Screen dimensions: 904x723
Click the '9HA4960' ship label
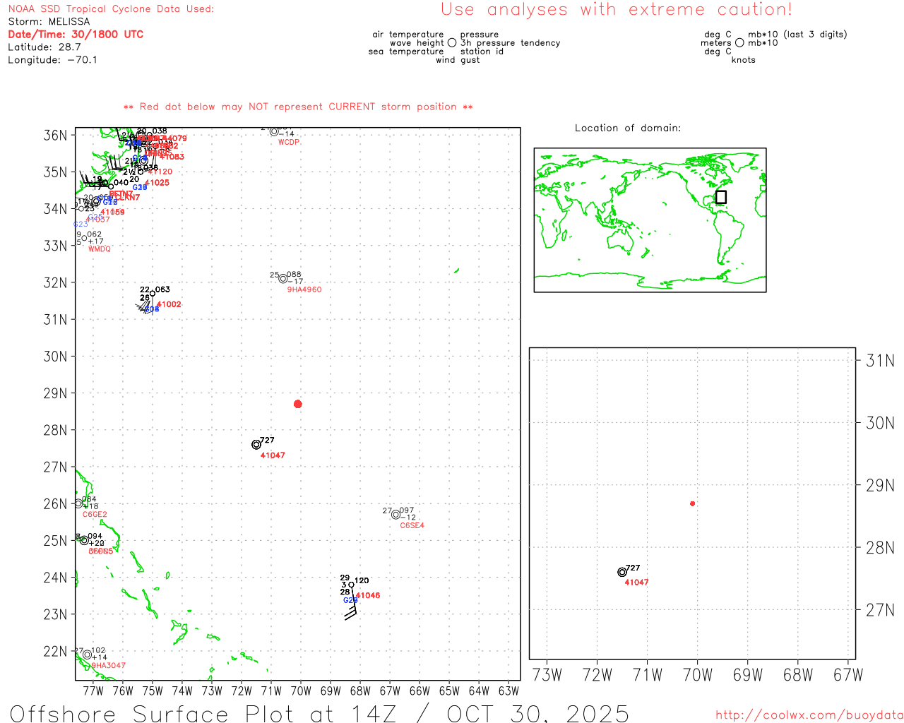click(304, 289)
